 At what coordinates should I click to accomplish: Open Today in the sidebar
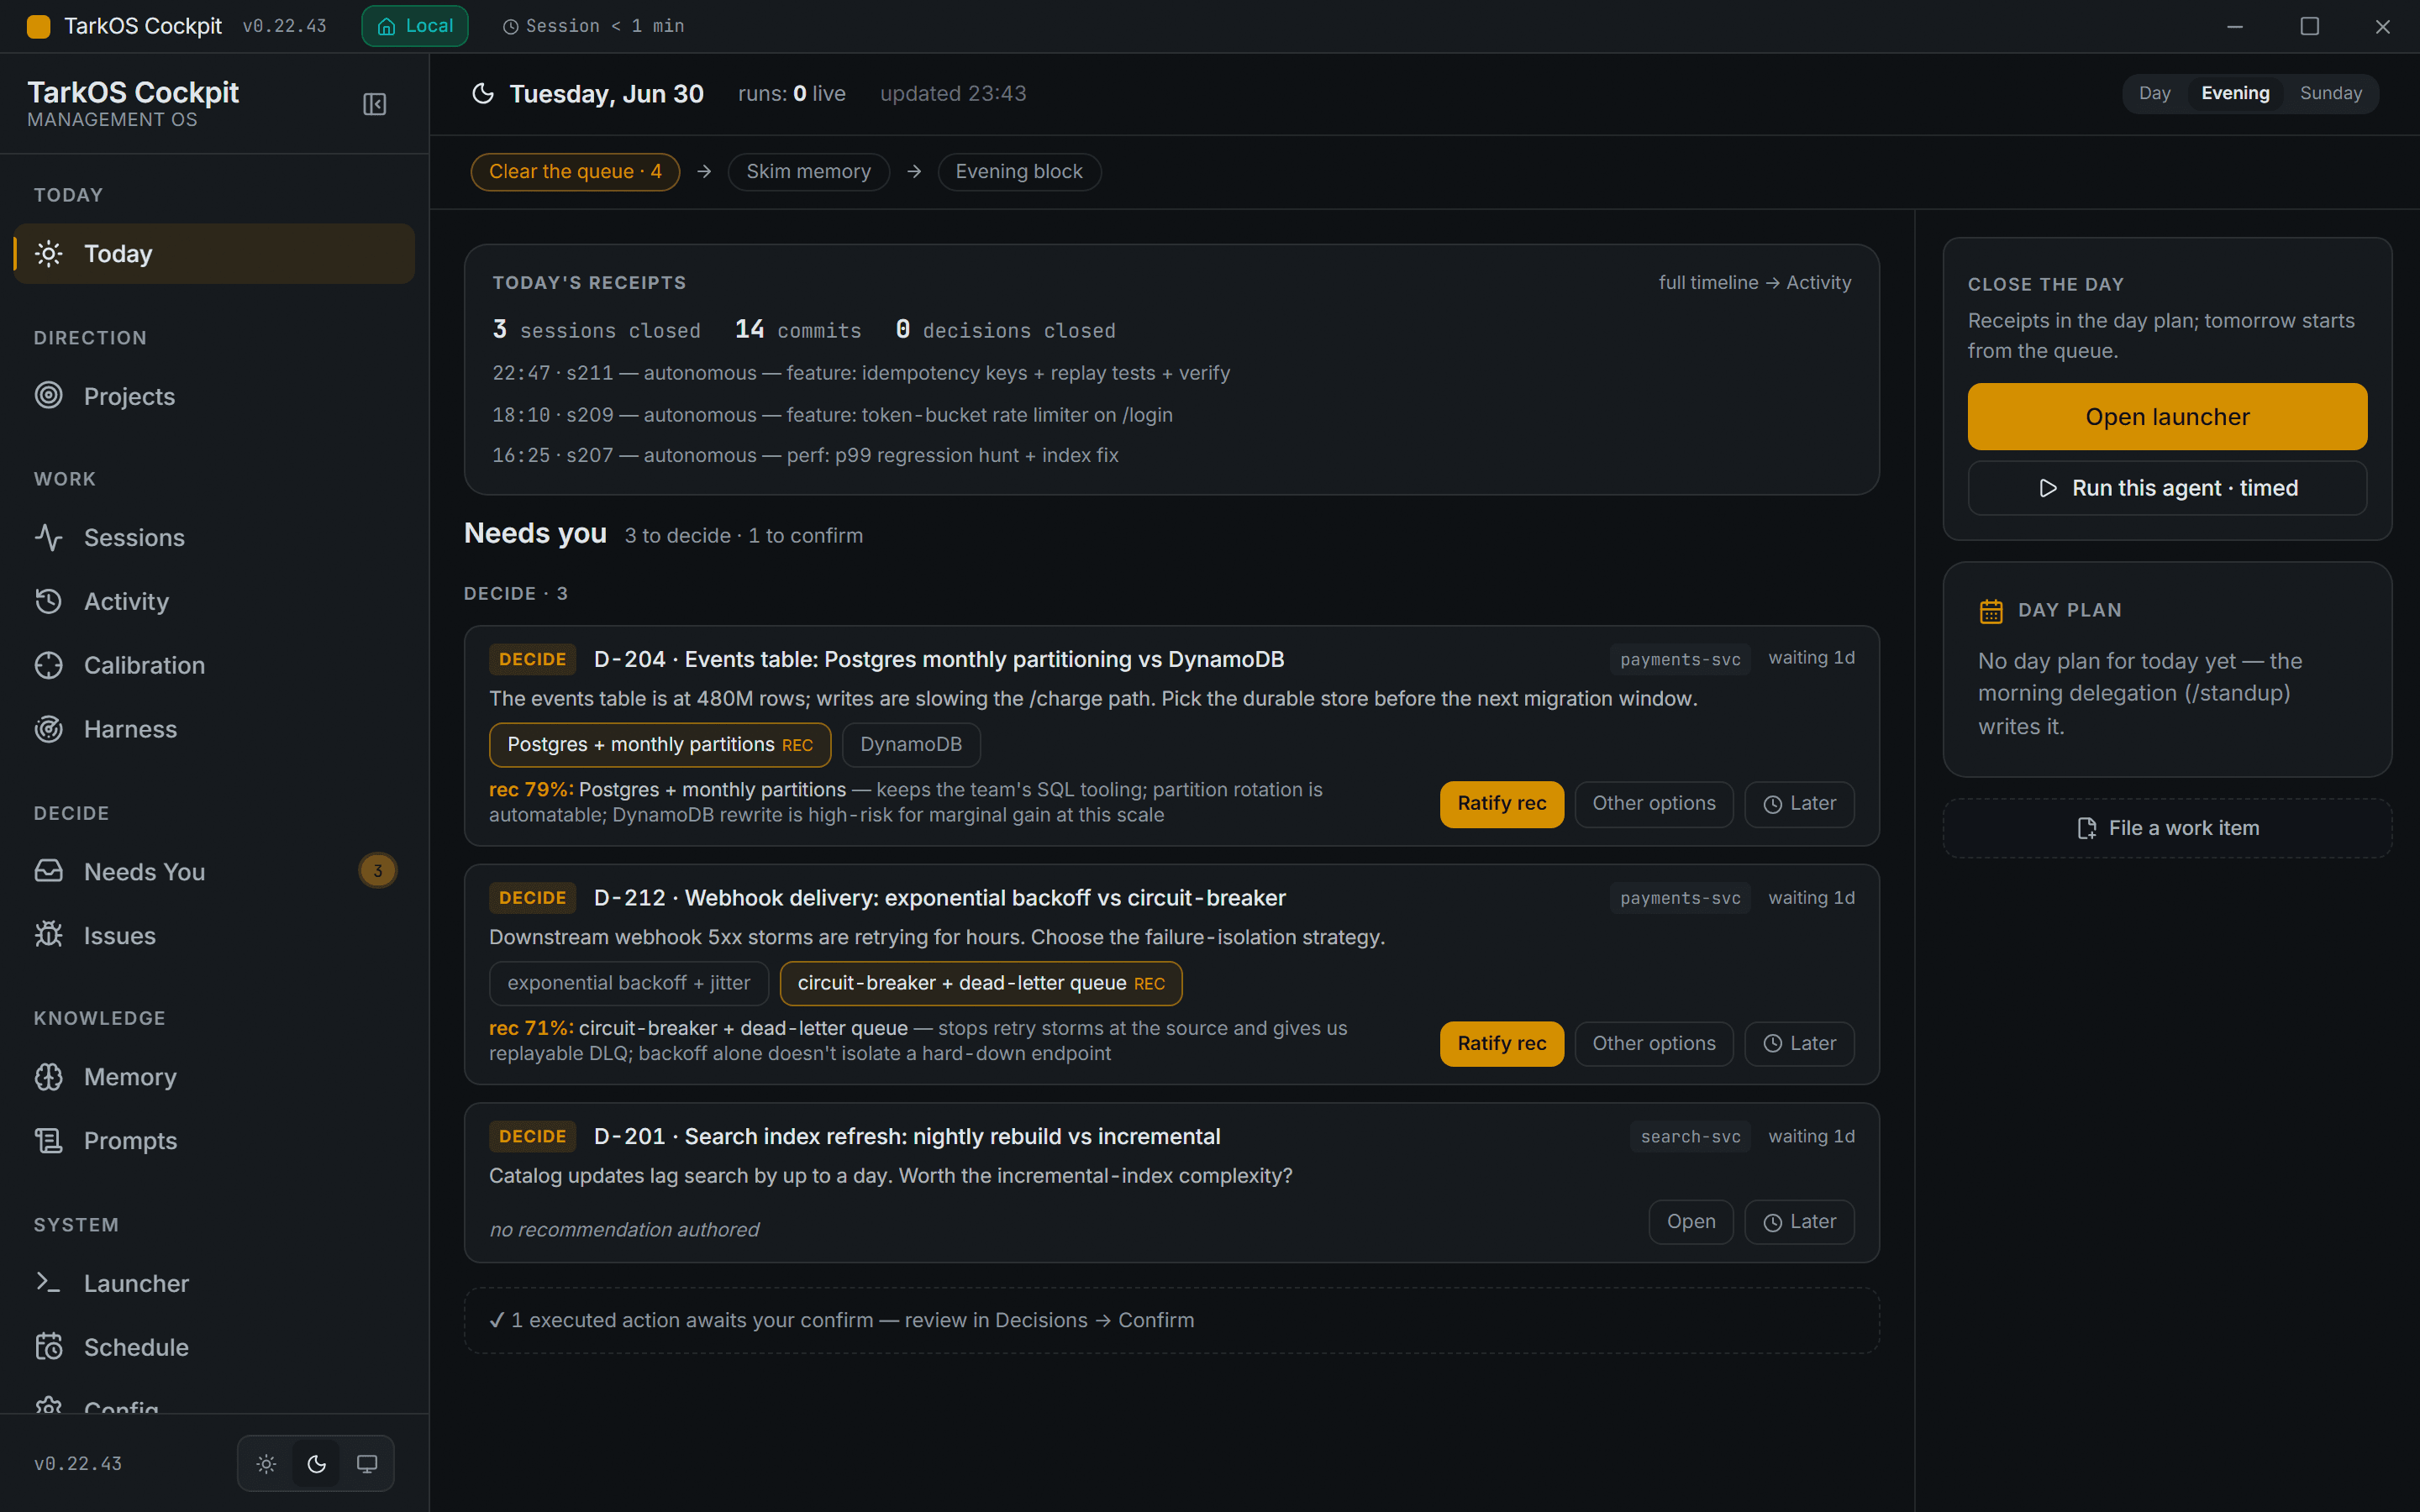point(214,254)
